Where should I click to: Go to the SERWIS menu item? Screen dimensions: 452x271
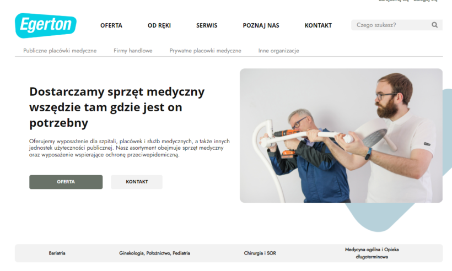click(207, 25)
